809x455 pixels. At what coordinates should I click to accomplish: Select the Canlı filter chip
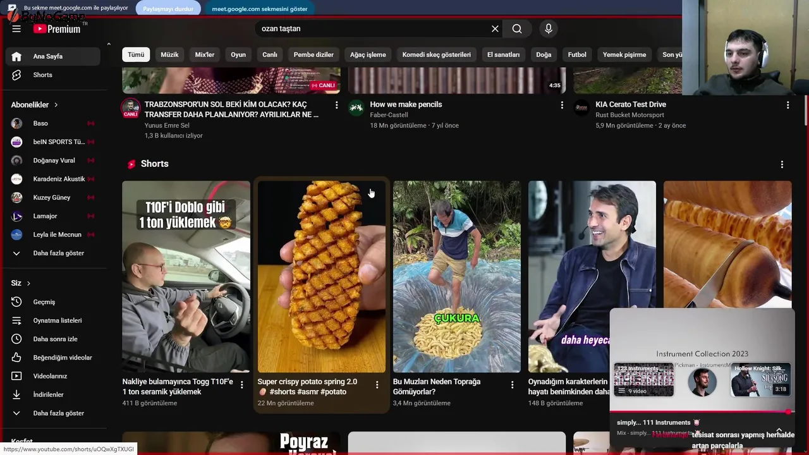pyautogui.click(x=270, y=55)
